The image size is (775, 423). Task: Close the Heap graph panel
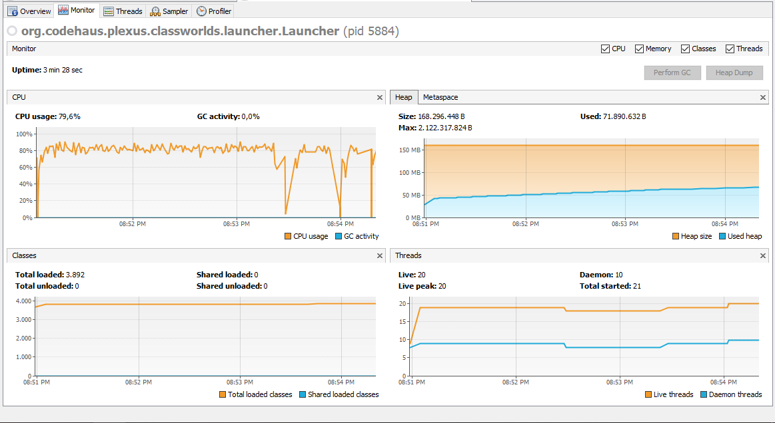pos(762,97)
